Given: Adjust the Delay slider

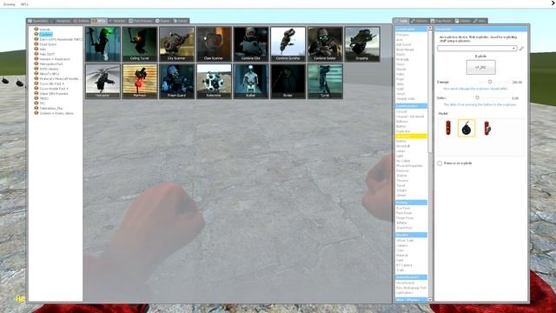Looking at the screenshot, I should click(x=477, y=98).
